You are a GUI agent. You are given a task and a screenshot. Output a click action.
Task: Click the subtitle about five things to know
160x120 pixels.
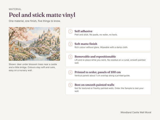(x=35, y=21)
